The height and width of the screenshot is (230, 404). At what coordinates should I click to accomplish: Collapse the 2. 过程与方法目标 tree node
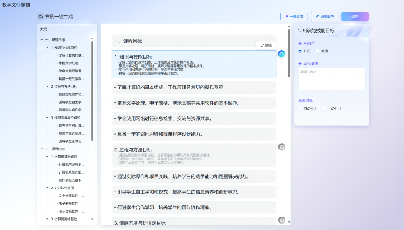point(47,86)
